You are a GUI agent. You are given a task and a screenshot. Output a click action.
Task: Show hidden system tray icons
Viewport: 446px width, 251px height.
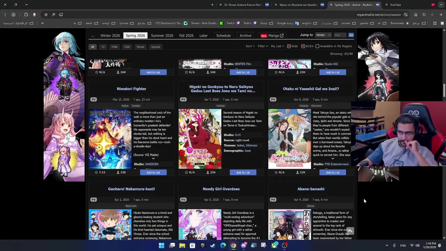387,245
